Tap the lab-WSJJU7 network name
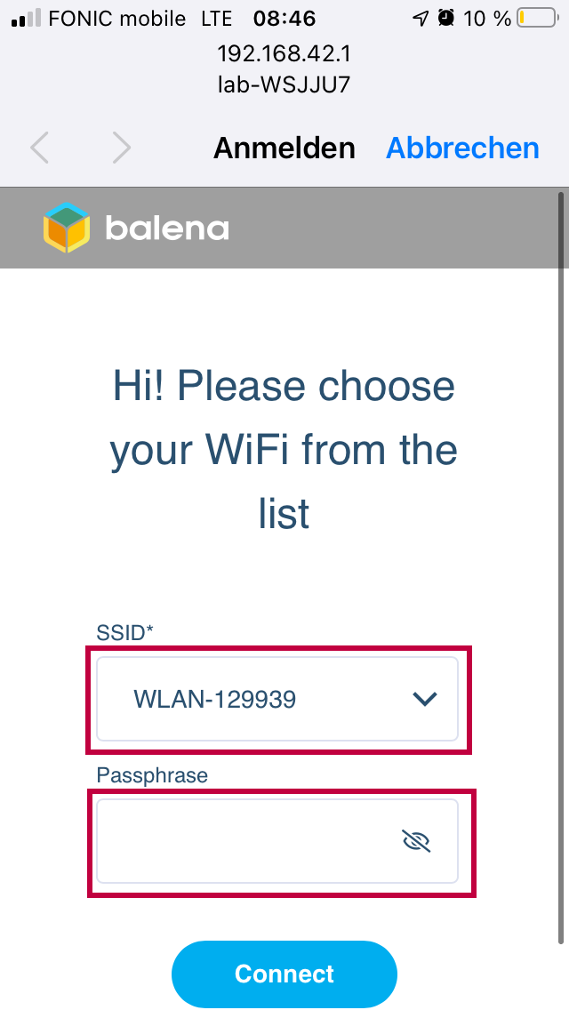The height and width of the screenshot is (1010, 569). tap(284, 84)
